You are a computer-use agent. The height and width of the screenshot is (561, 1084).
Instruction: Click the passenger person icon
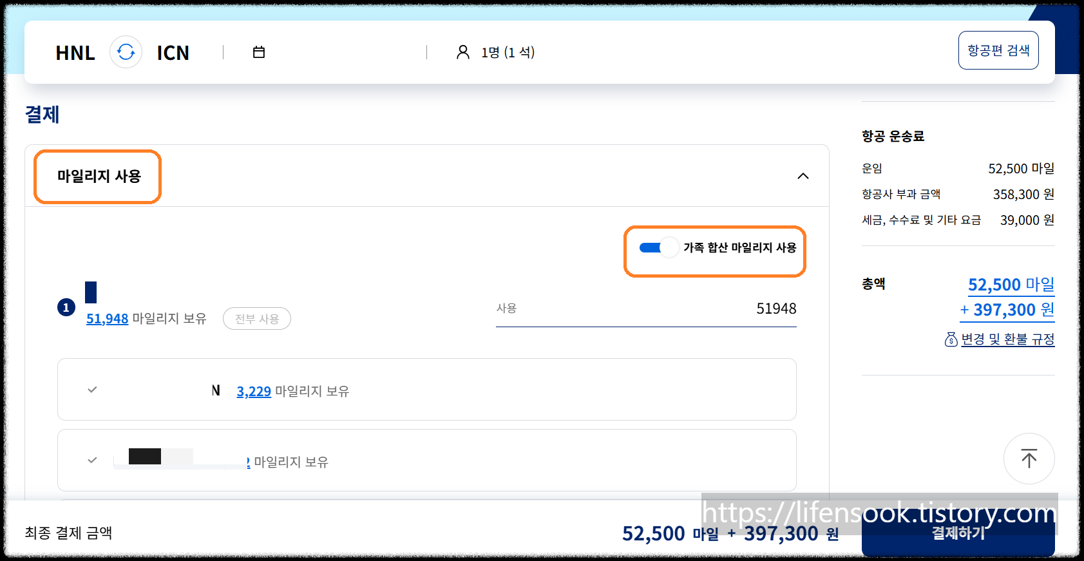(x=462, y=52)
